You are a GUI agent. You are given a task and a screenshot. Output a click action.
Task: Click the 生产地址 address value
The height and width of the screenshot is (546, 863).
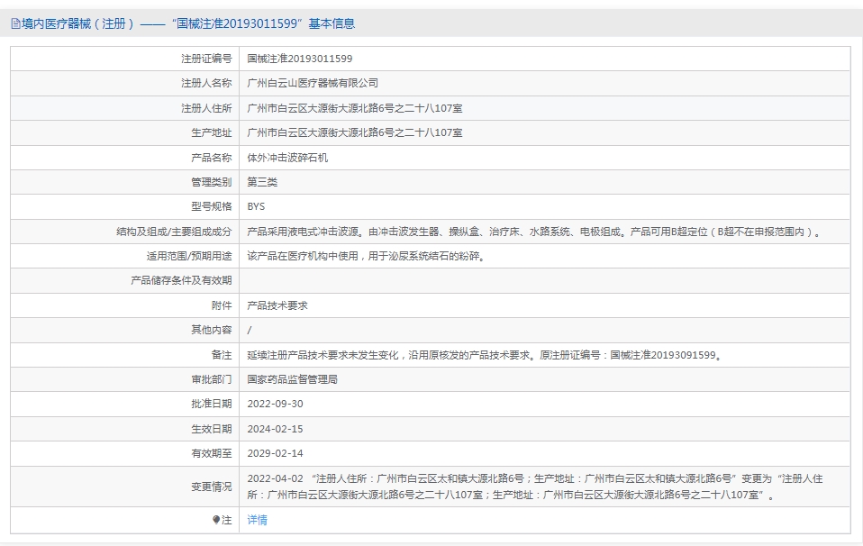tap(354, 132)
